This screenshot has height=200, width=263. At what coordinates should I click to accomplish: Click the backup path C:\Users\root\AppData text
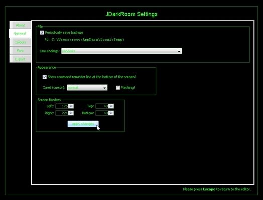88,40
